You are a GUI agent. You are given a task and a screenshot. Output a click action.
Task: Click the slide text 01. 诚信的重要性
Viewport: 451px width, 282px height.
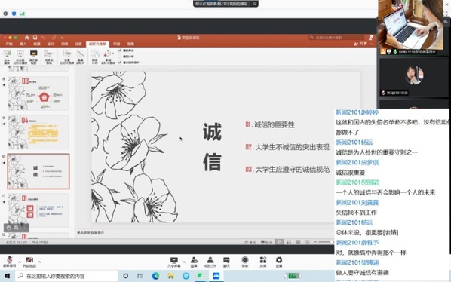coord(270,124)
